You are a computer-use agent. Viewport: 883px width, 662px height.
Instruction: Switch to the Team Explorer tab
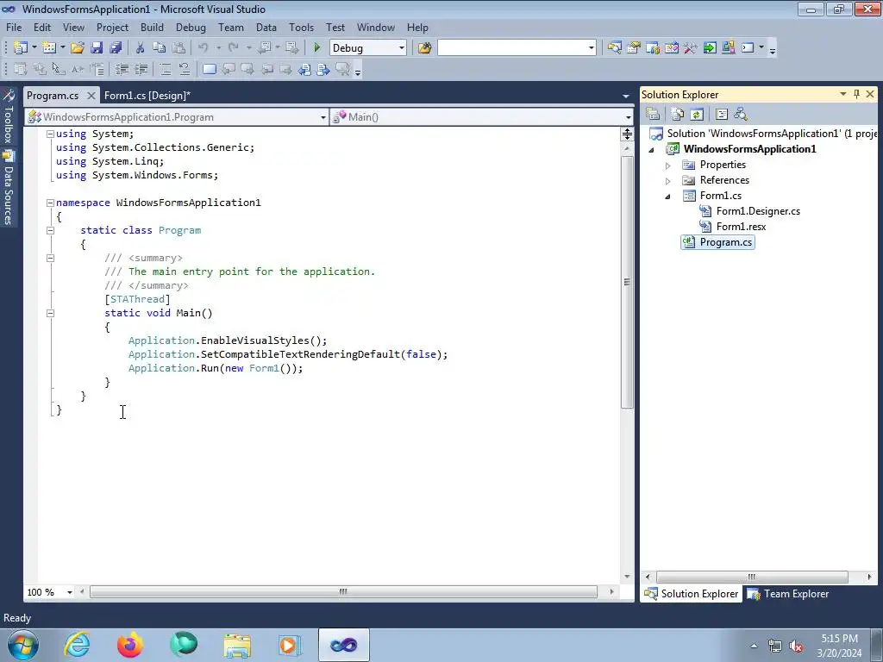pyautogui.click(x=789, y=594)
